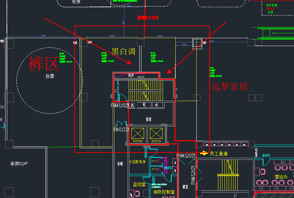Click the 库房52㎡ room label
The image size is (294, 198).
pyautogui.click(x=19, y=164)
